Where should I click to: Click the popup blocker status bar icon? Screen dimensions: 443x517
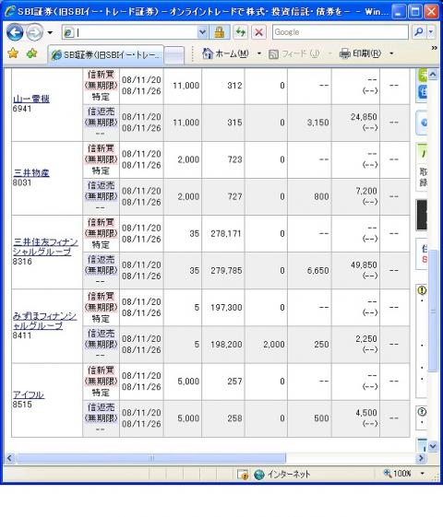click(x=243, y=475)
